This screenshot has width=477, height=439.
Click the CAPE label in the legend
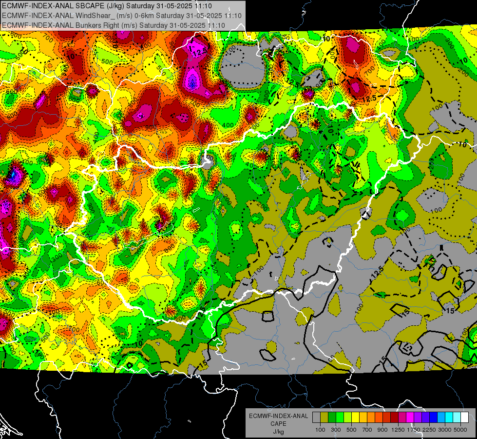coord(278,423)
